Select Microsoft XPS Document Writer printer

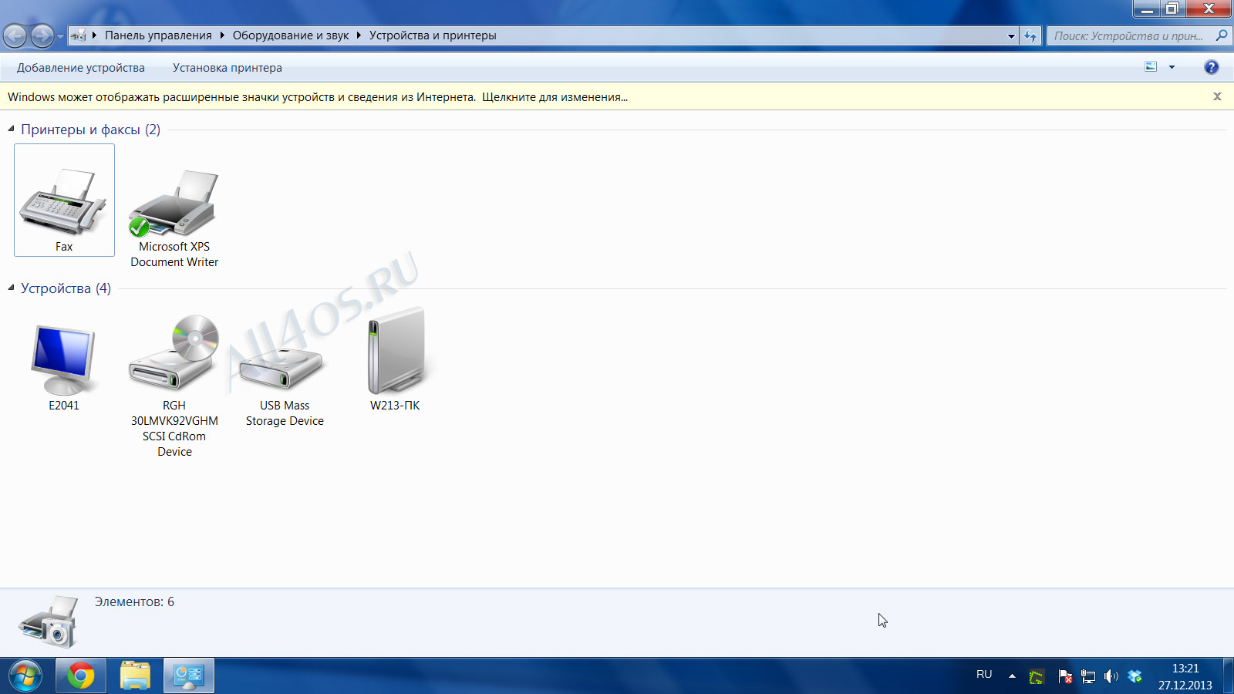pyautogui.click(x=174, y=218)
